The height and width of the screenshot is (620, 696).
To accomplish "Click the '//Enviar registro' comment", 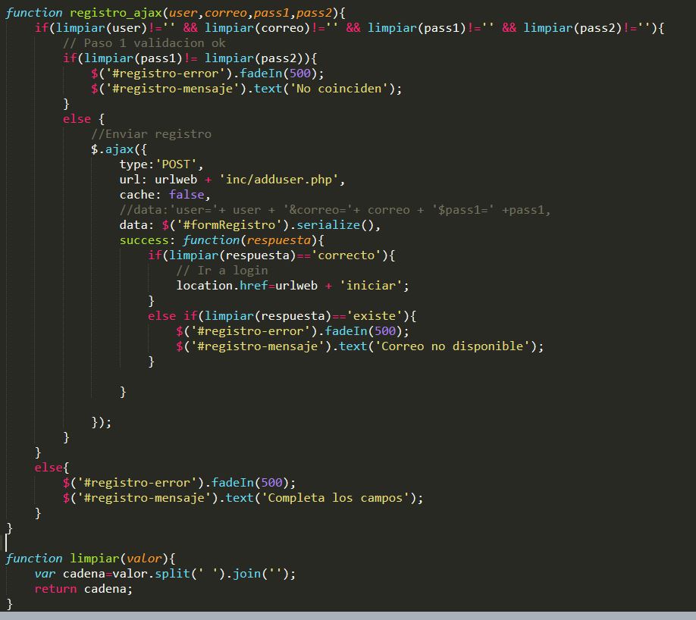I will pyautogui.click(x=151, y=134).
